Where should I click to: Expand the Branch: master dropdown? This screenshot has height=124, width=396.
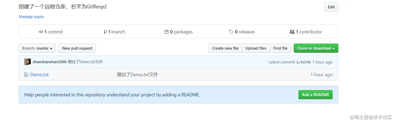[37, 48]
